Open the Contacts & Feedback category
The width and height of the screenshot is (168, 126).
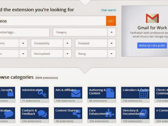(x=34, y=115)
